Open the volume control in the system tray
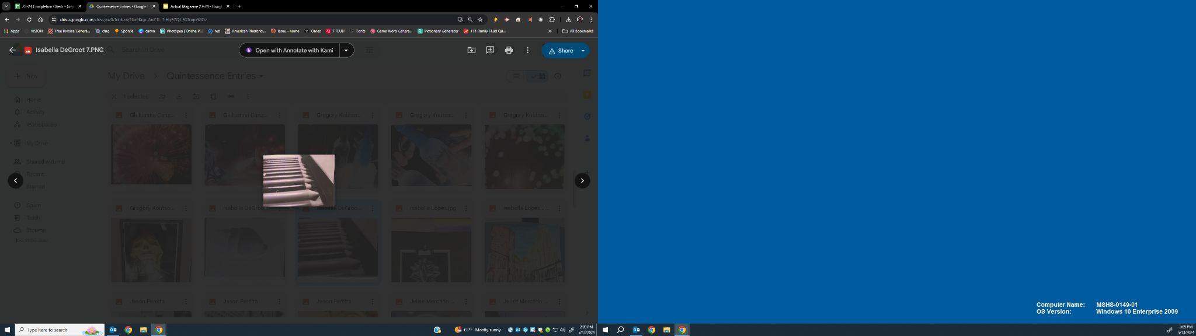Viewport: 1196px width, 336px height. click(562, 330)
